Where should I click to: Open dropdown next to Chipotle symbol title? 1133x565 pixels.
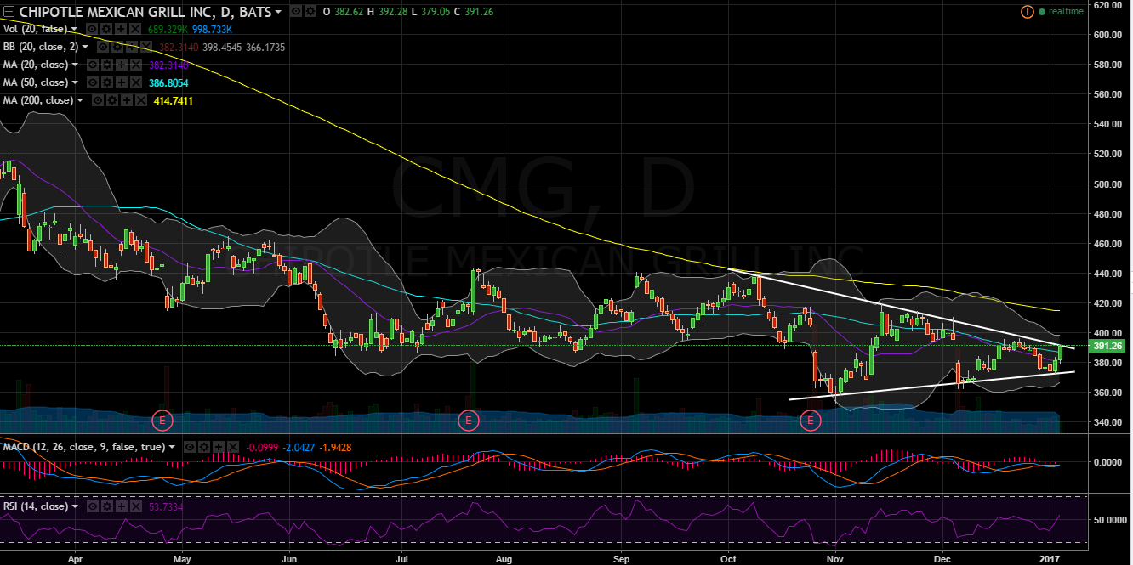pyautogui.click(x=279, y=12)
